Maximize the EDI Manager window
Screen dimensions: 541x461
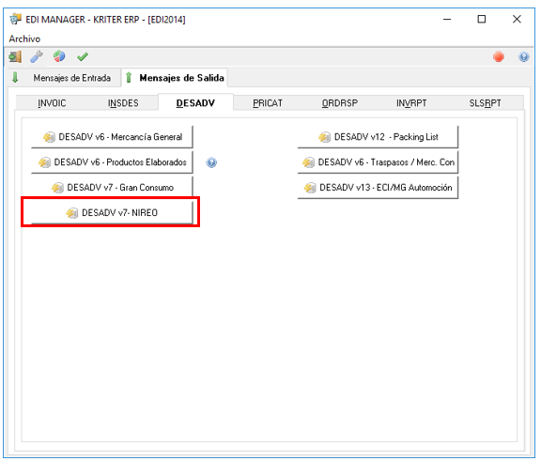481,19
